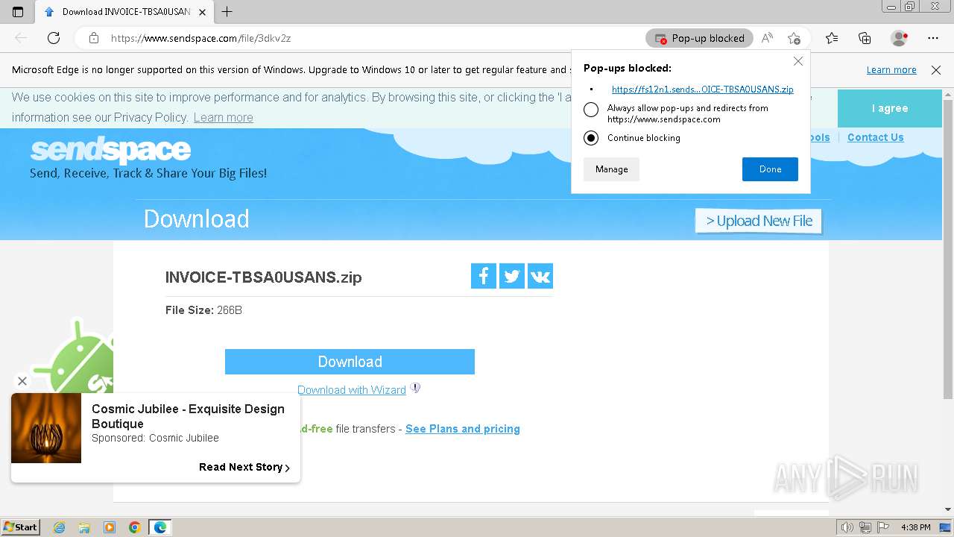Share on VK icon
This screenshot has width=954, height=537.
(540, 276)
